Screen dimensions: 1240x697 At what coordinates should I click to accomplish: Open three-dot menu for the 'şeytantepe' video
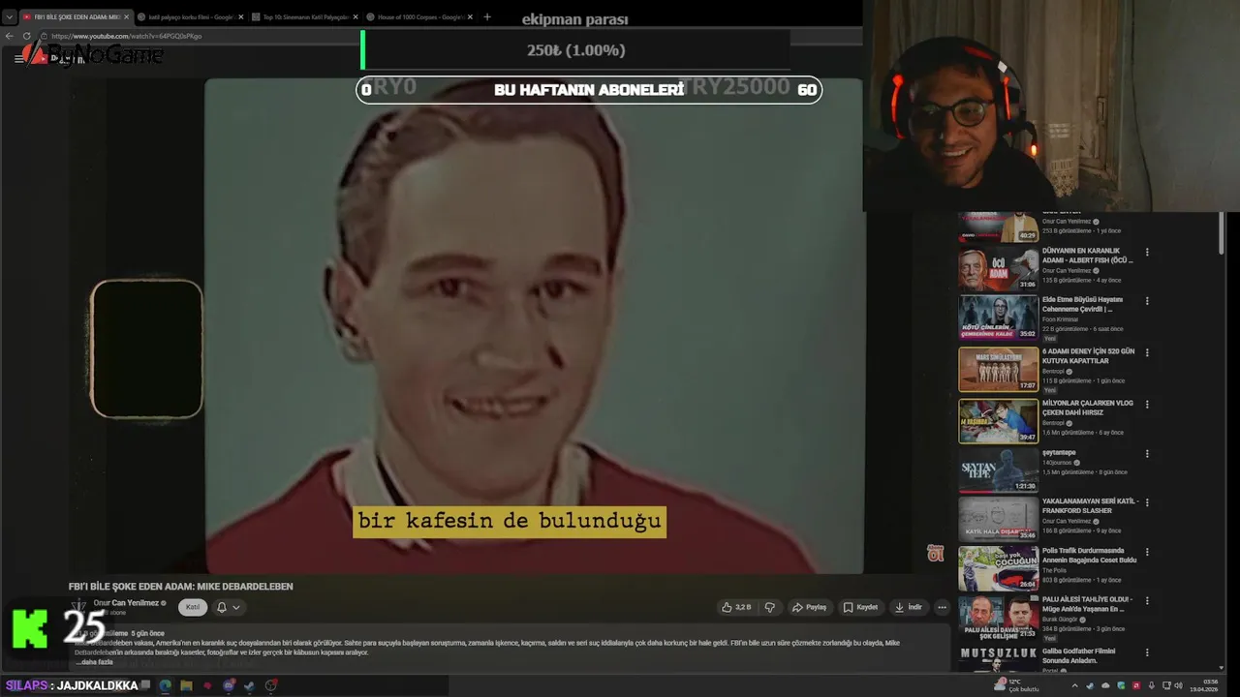pyautogui.click(x=1147, y=453)
